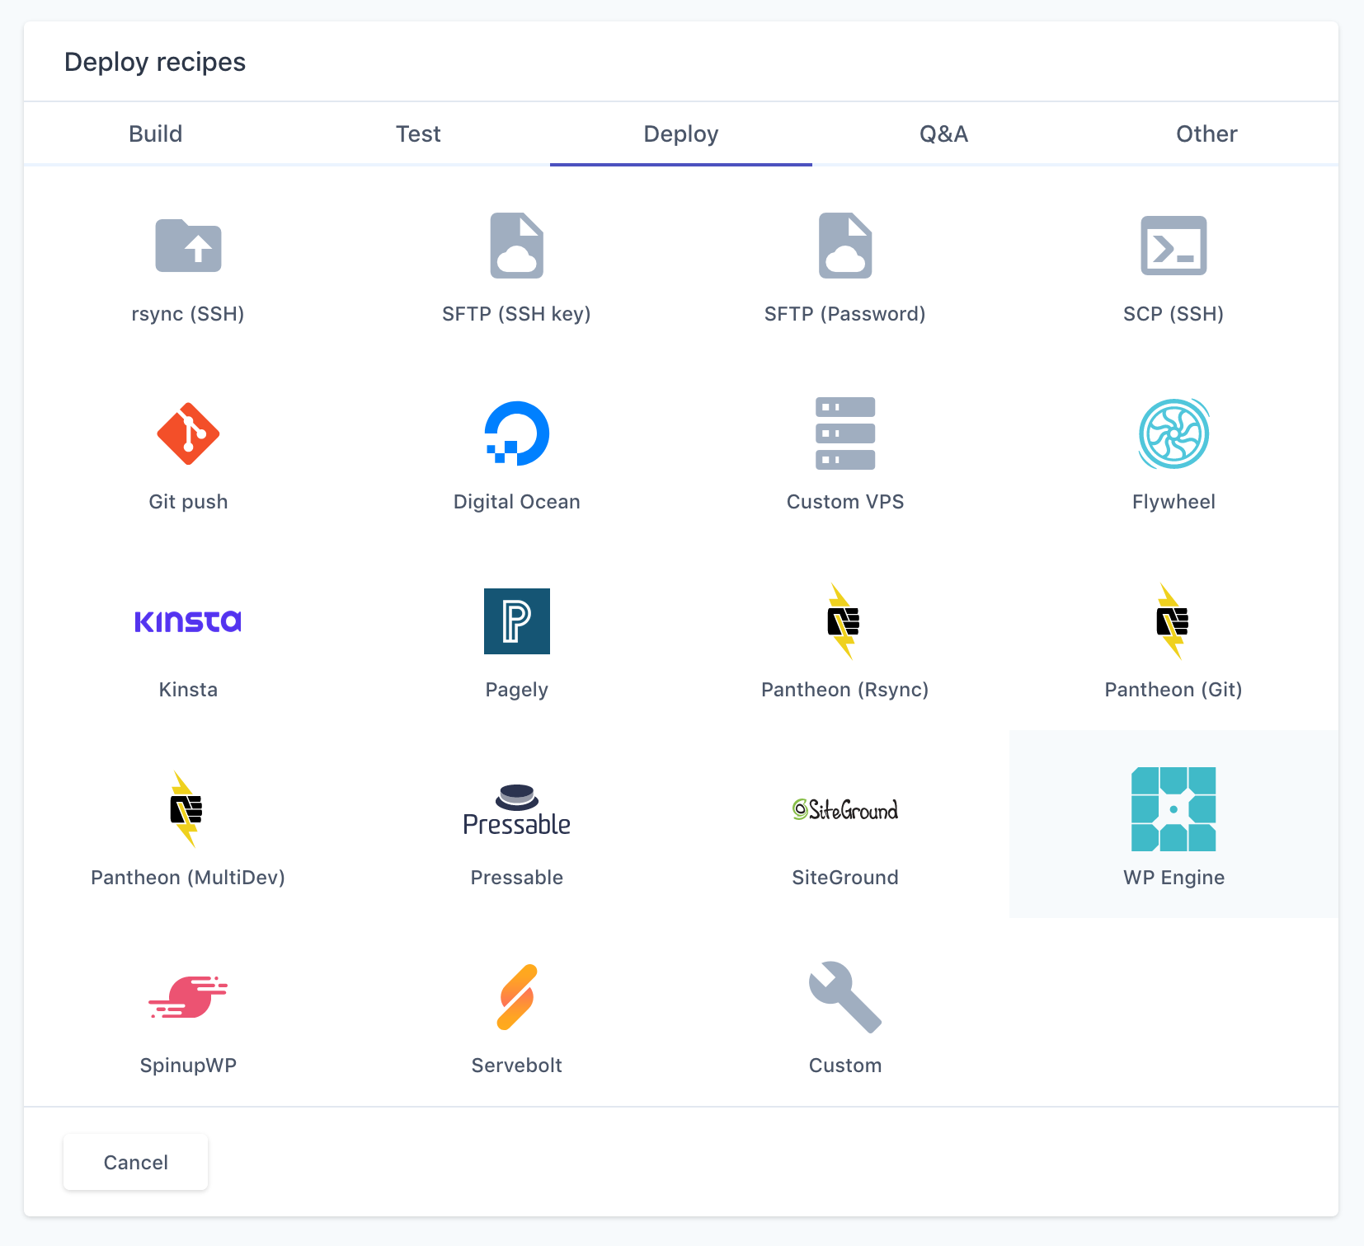Screen dimensions: 1364x1246
Task: Switch to the Build tab
Action: 156,133
